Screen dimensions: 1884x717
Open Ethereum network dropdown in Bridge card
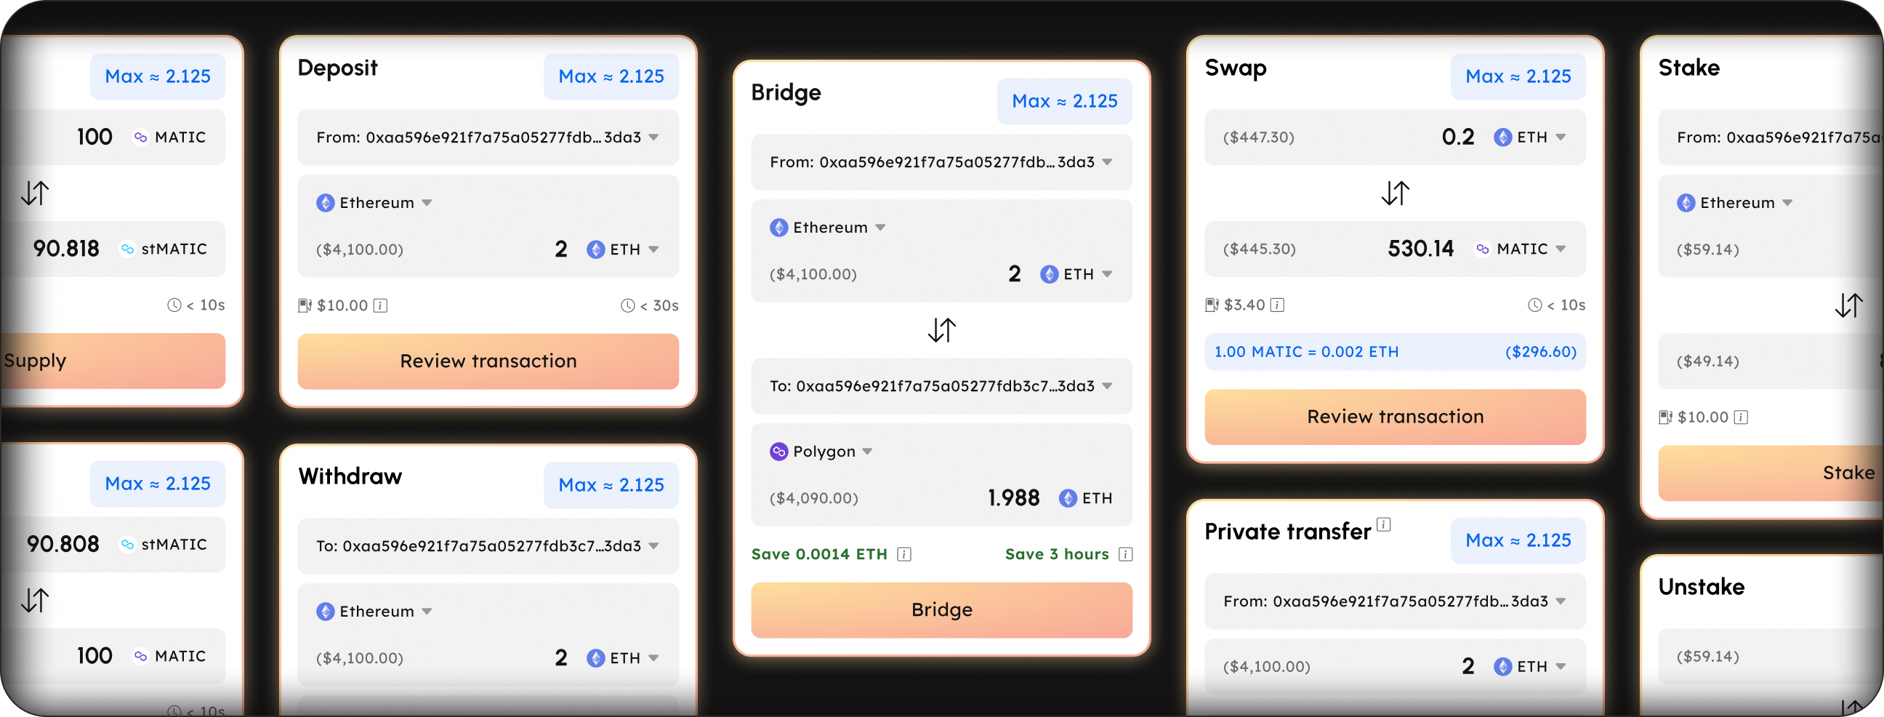[880, 228]
